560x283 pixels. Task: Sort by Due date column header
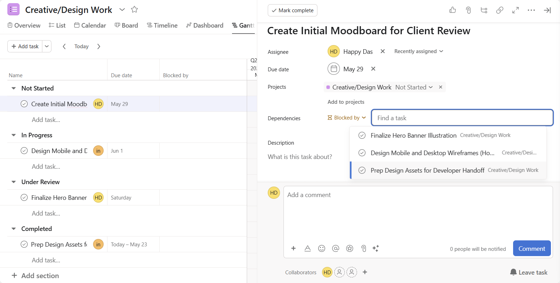click(121, 75)
